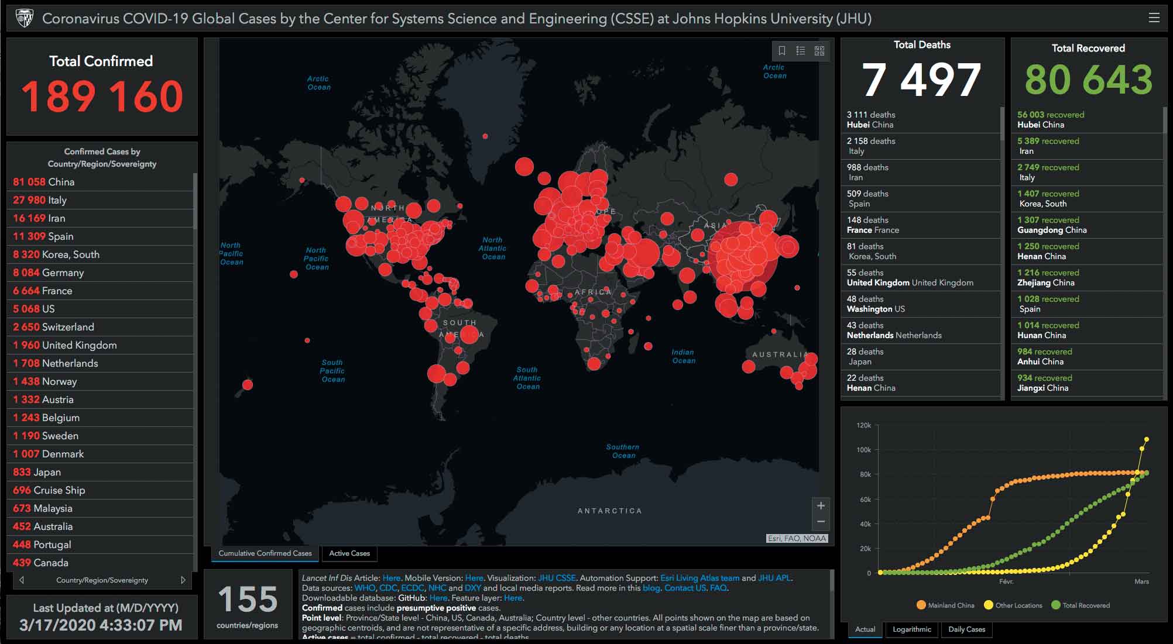Show the map legend list icon
Image resolution: width=1173 pixels, height=644 pixels.
point(801,51)
